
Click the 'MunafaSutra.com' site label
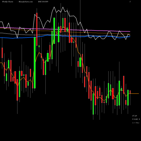[x=26, y=2]
